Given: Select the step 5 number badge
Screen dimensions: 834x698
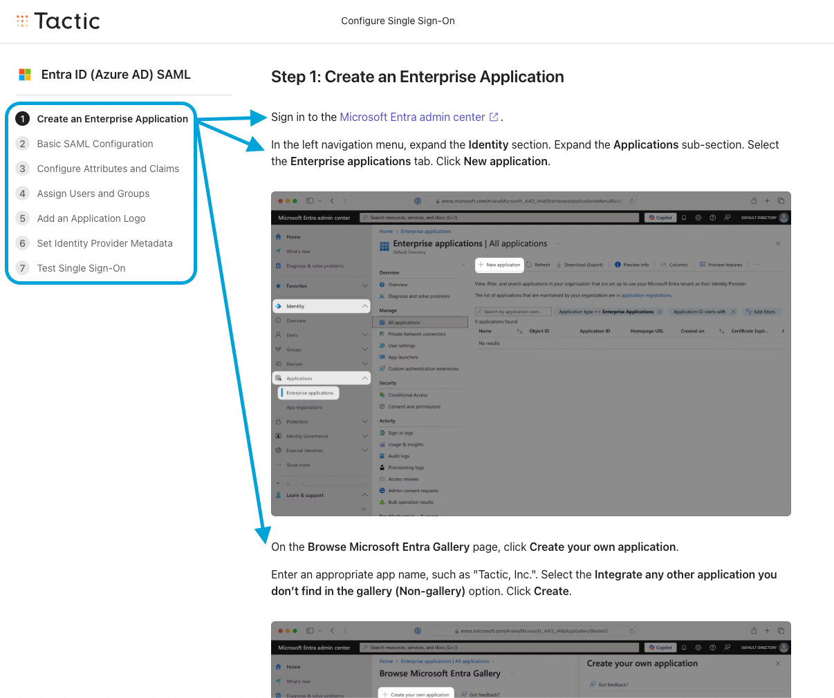Looking at the screenshot, I should pos(23,218).
